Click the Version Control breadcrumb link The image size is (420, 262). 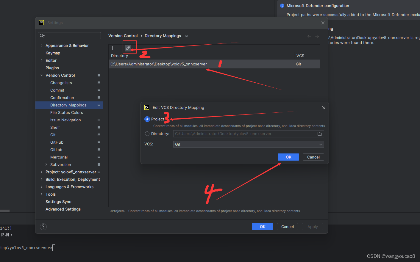123,36
